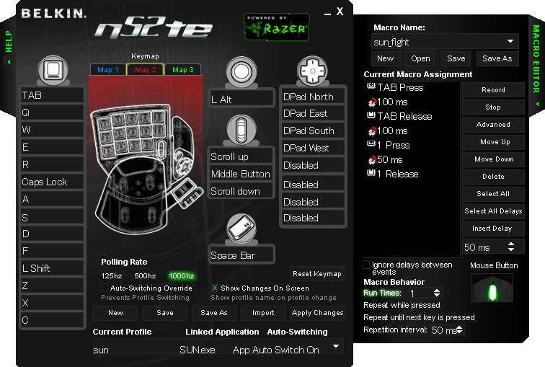Open the Current Profile dropdown arrow
Image resolution: width=545 pixels, height=367 pixels.
point(336,346)
